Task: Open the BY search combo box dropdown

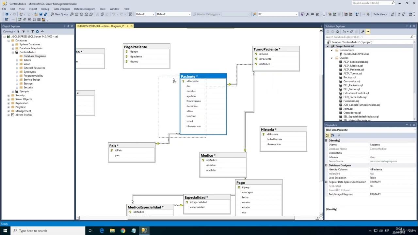Action: click(x=297, y=14)
